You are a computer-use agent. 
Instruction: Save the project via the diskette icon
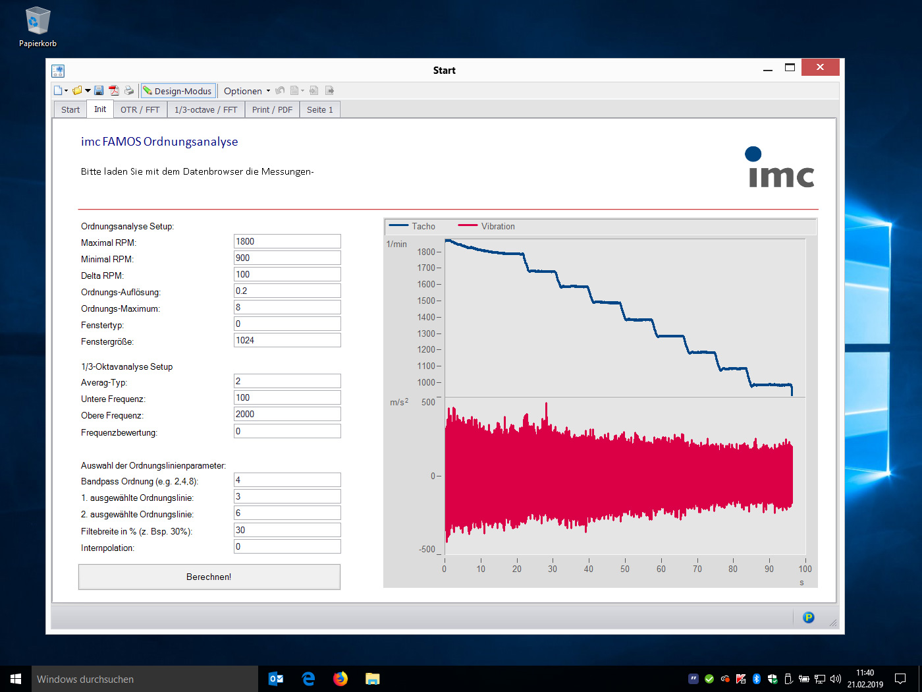[x=99, y=90]
